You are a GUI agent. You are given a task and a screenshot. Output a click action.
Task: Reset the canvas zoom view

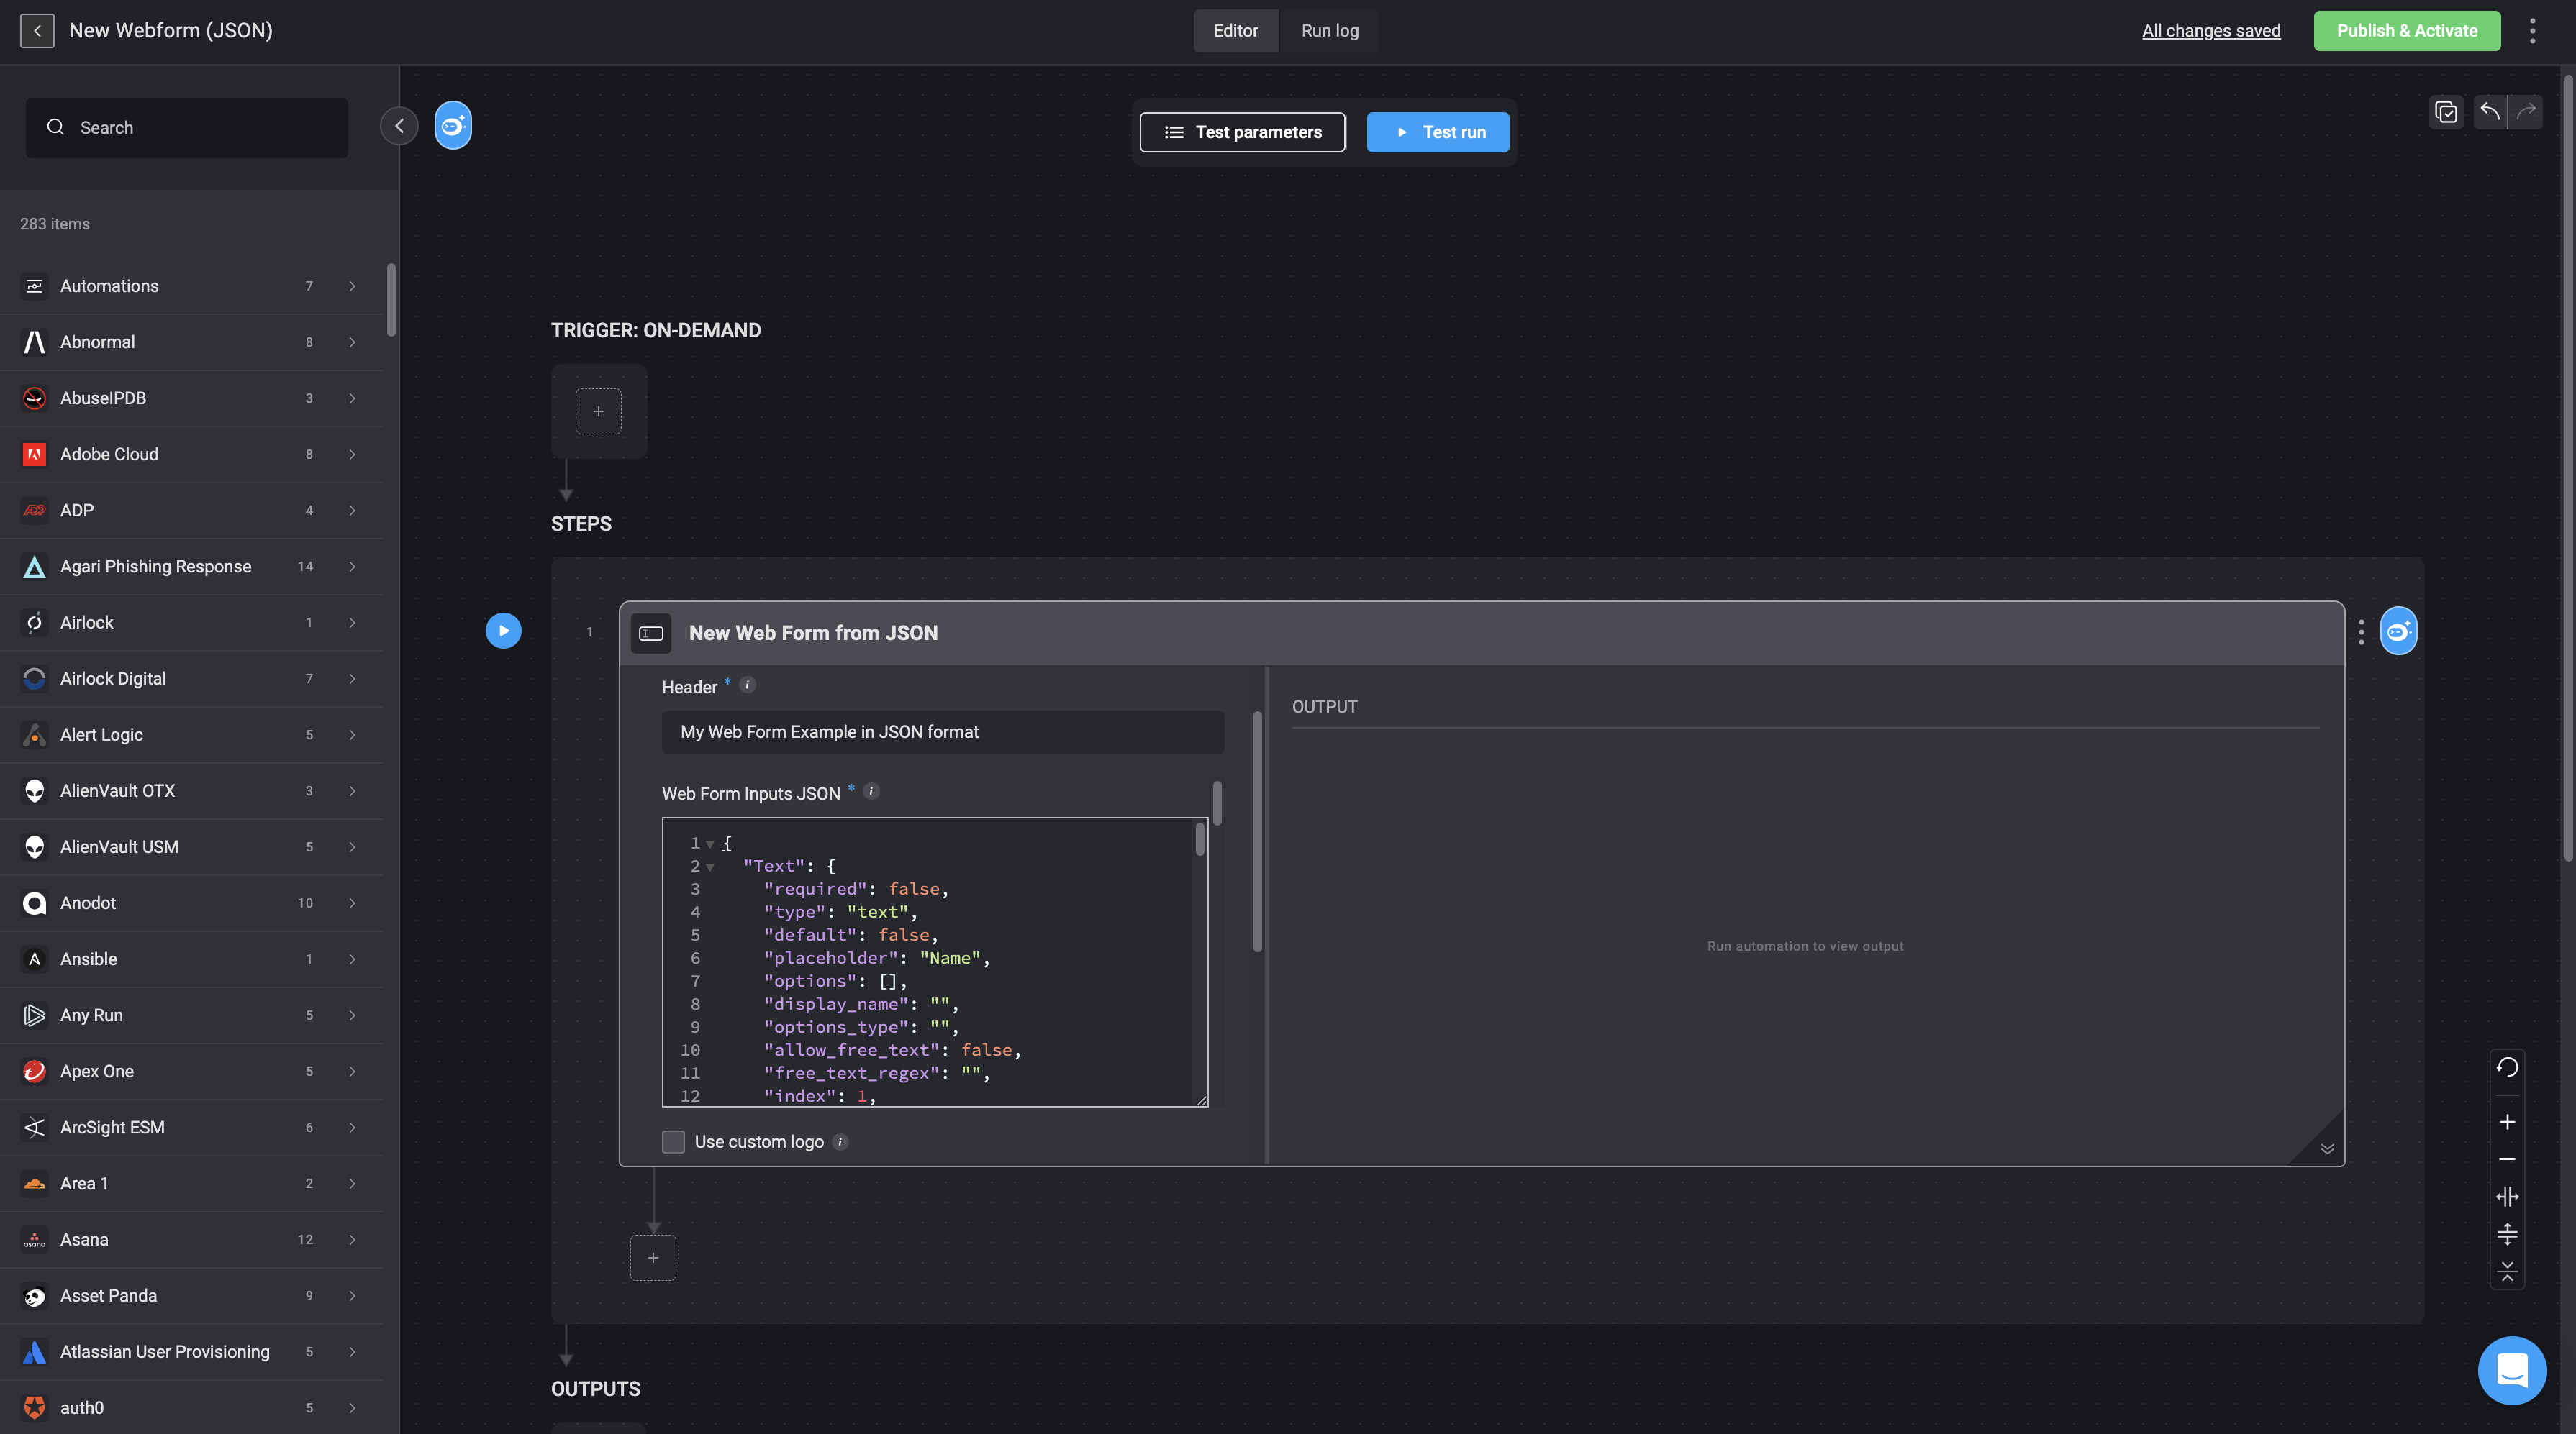2507,1067
